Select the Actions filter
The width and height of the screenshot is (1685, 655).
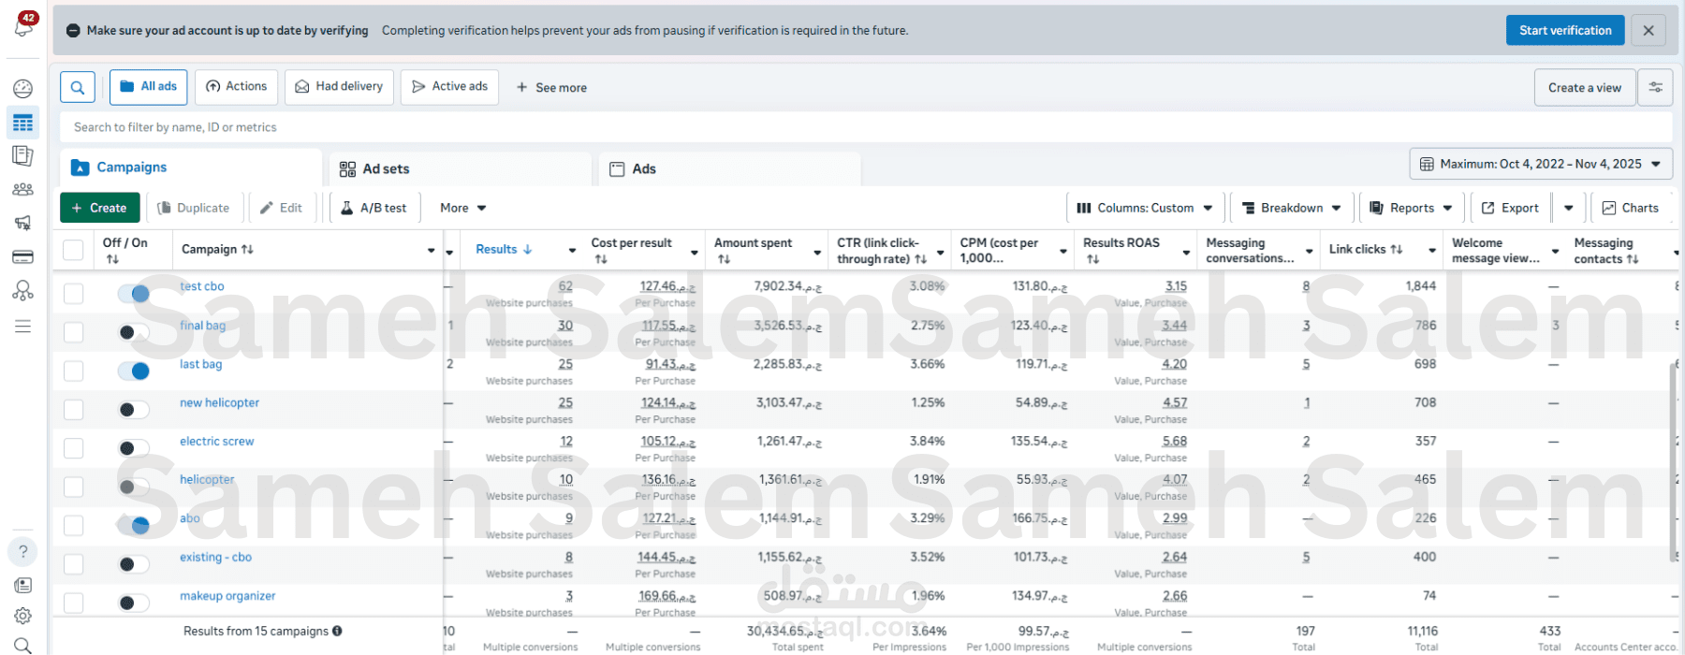pos(237,87)
